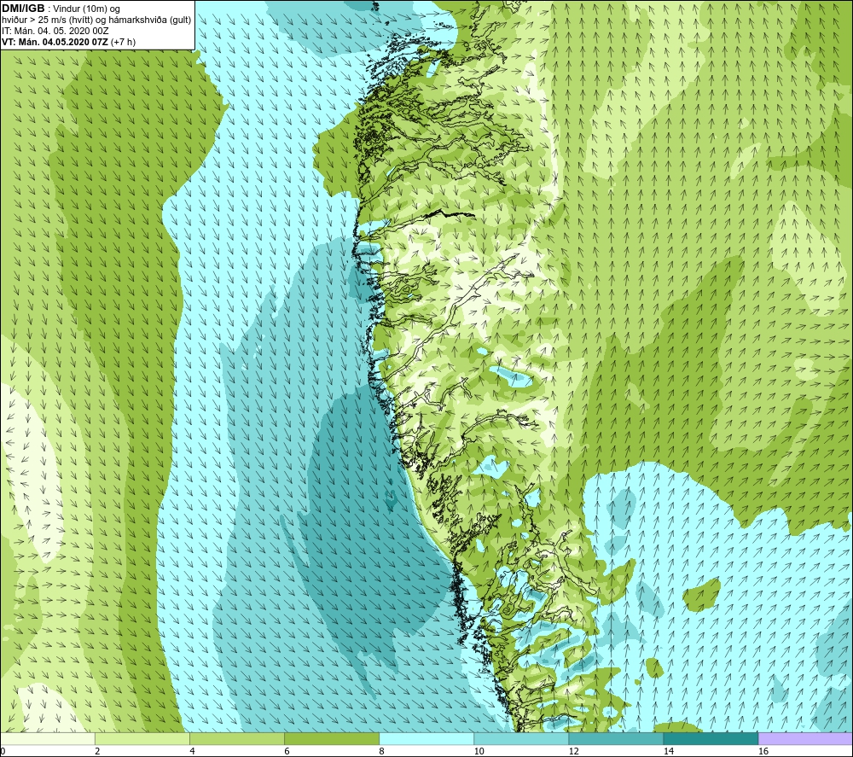Click the 'hviður > 25 m/s (hvítt)' legend line
Viewport: 853px width, 757px height.
(47, 20)
